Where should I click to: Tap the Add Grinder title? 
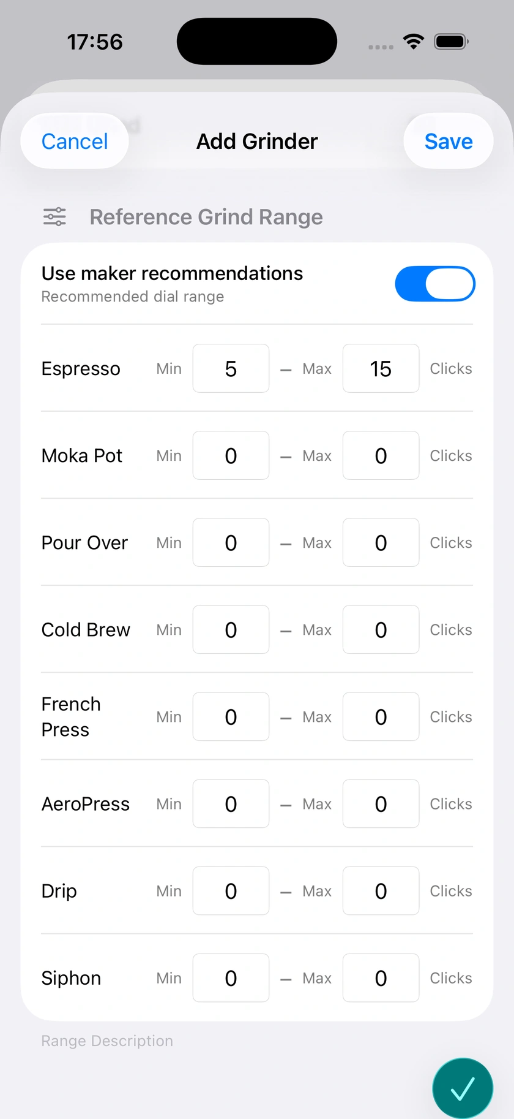(x=257, y=141)
